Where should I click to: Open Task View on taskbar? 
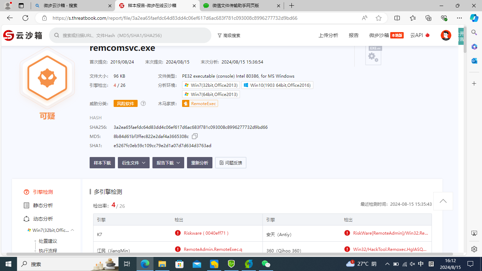point(127,264)
